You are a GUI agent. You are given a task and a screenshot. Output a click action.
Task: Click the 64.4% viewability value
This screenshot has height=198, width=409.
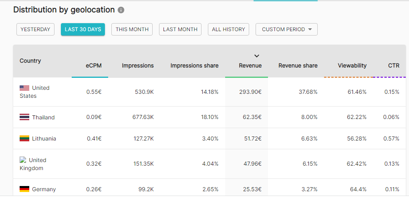[359, 189]
